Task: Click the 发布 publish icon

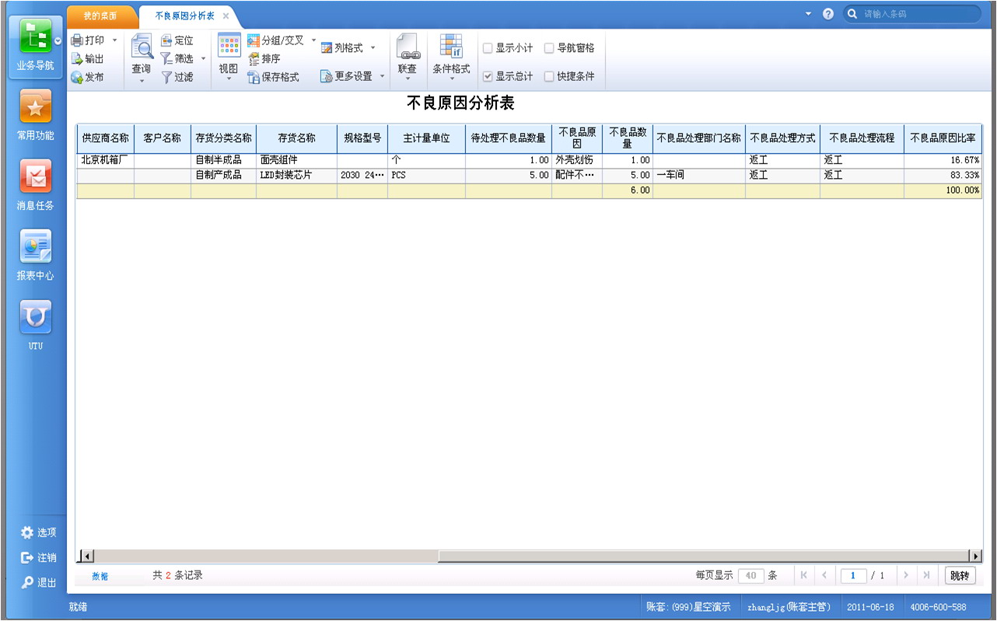Action: coord(77,78)
